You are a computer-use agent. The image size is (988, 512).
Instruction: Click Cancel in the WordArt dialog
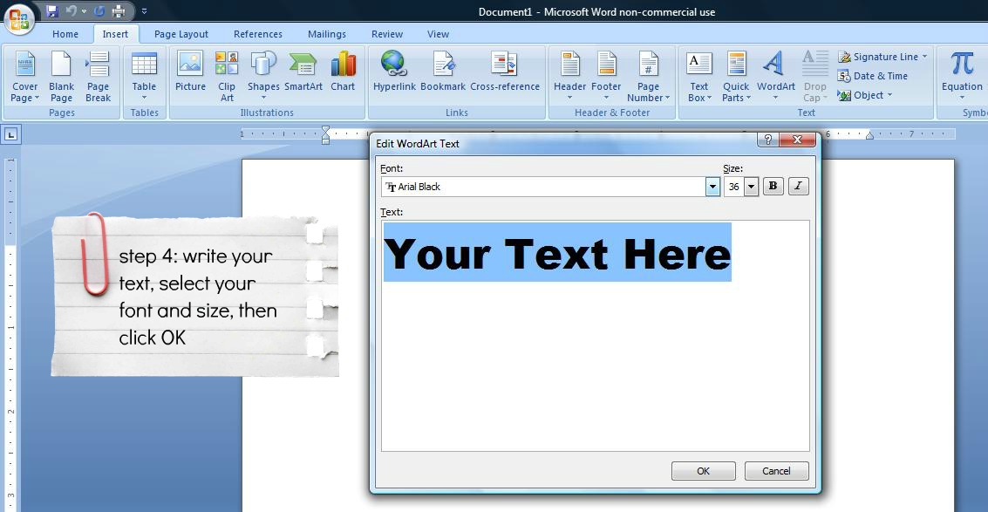(x=776, y=471)
